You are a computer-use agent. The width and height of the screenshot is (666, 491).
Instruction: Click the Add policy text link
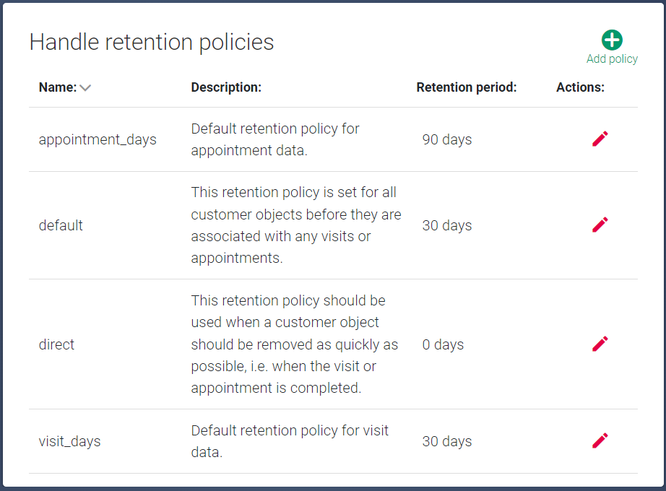[612, 59]
